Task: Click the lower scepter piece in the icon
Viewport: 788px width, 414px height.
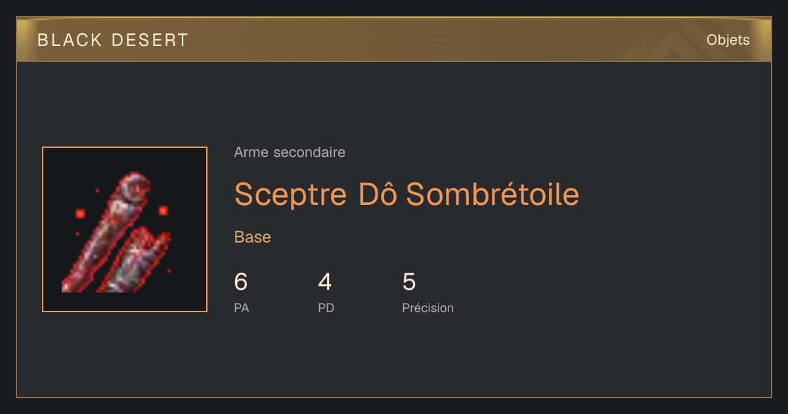Action: [x=135, y=260]
